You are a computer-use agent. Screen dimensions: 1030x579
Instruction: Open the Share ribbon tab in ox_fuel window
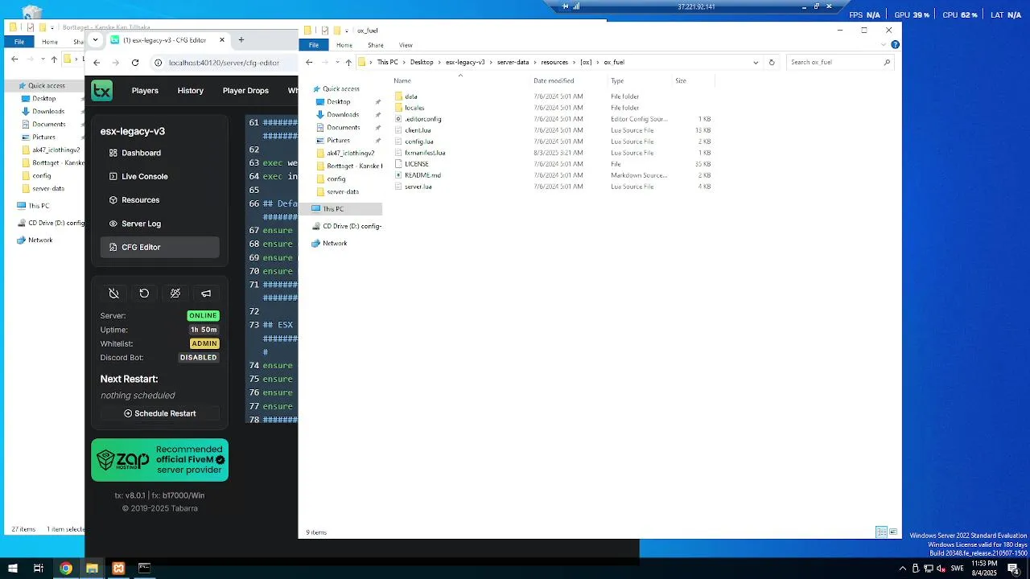pyautogui.click(x=376, y=45)
